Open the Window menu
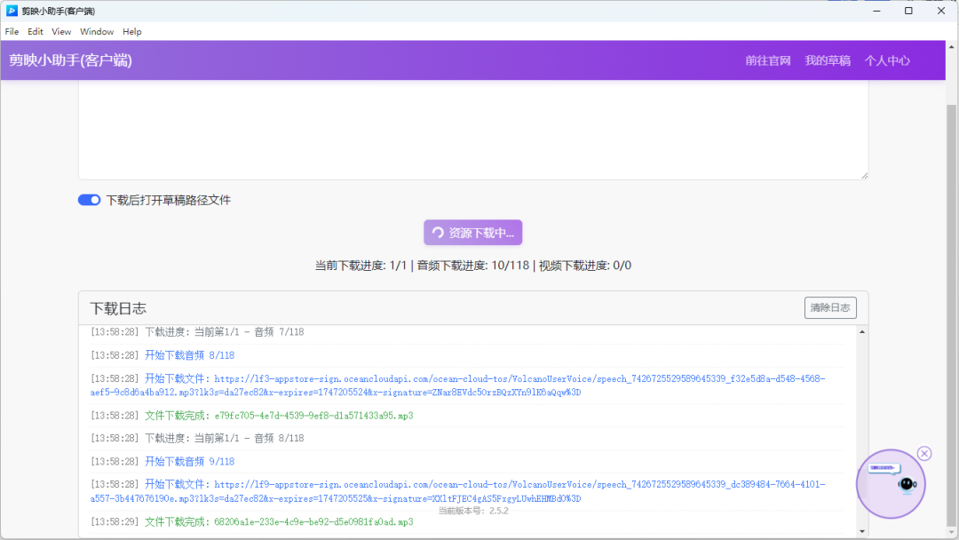This screenshot has height=540, width=959. click(97, 32)
